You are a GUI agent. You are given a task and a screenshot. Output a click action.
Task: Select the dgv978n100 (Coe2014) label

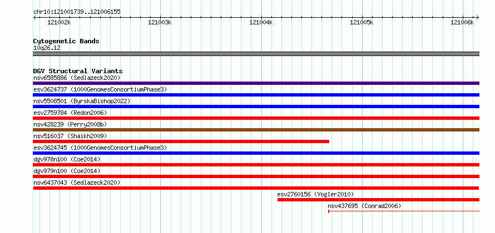point(67,159)
